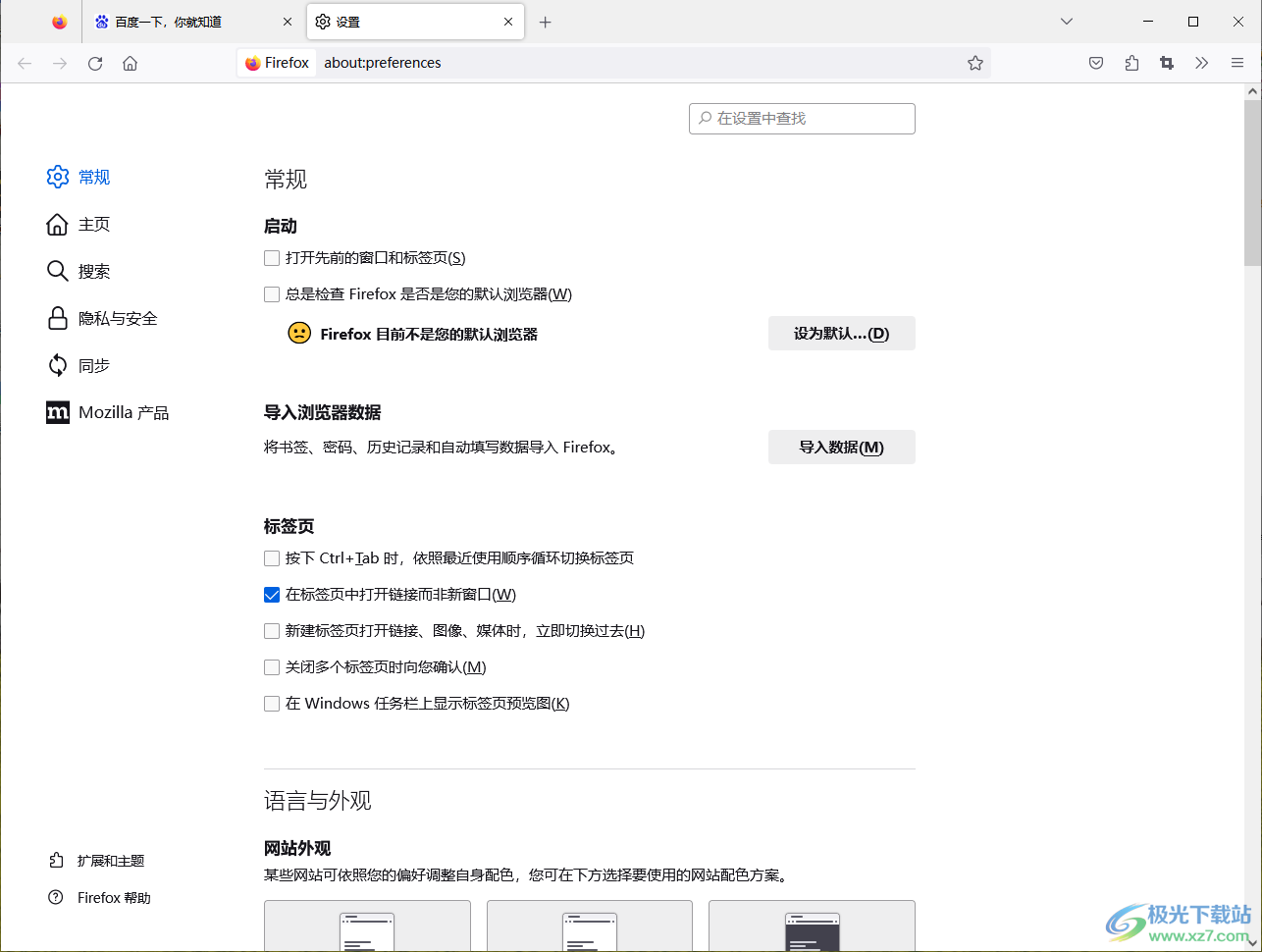Enable 打开先前的窗口和标签页 checkbox
Screen dimensions: 1262x952
click(272, 258)
